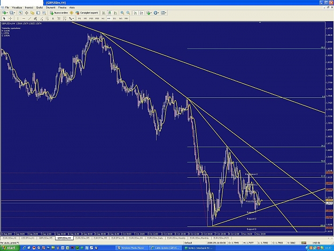The height and width of the screenshot is (251, 334).
Task: Open the Strategy Tester icon
Action: pos(44,13)
